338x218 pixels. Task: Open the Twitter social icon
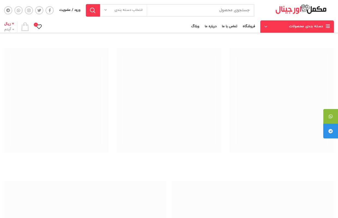pyautogui.click(x=39, y=10)
